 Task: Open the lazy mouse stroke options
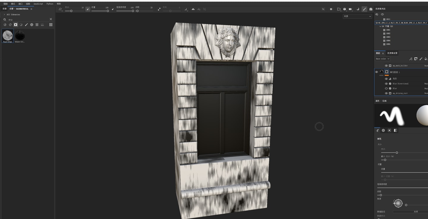[60, 9]
